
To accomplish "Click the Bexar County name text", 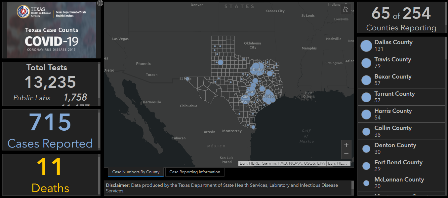I will pos(393,77).
